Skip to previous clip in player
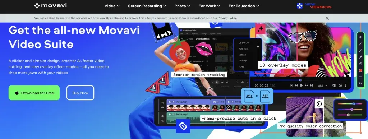Image resolution: width=368 pixels, height=139 pixels. tap(291, 85)
